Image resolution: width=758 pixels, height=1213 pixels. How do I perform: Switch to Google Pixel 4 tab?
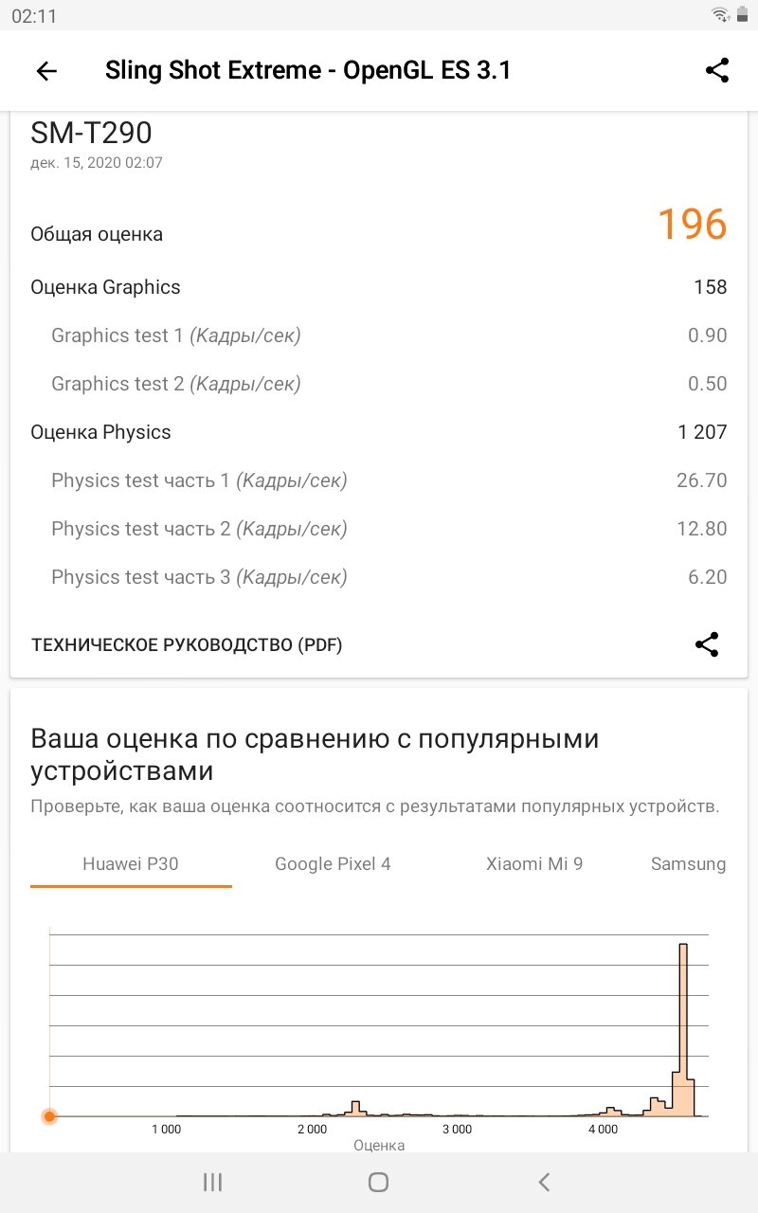coord(333,864)
